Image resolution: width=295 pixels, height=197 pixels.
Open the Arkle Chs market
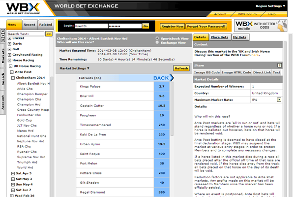coord(25,89)
